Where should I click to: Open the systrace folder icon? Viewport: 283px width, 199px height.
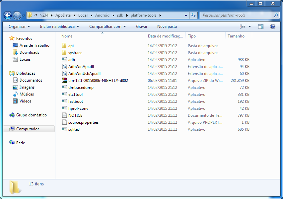(x=65, y=53)
